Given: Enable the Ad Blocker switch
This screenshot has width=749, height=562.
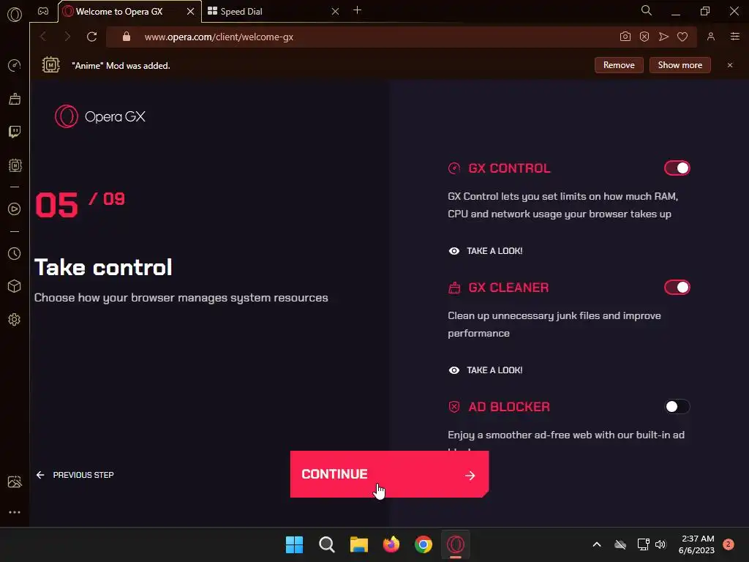Looking at the screenshot, I should pos(677,407).
